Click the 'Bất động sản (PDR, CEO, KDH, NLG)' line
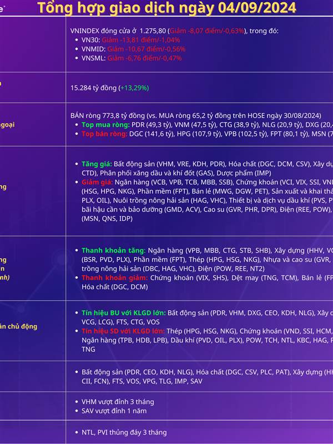 [x=207, y=372]
